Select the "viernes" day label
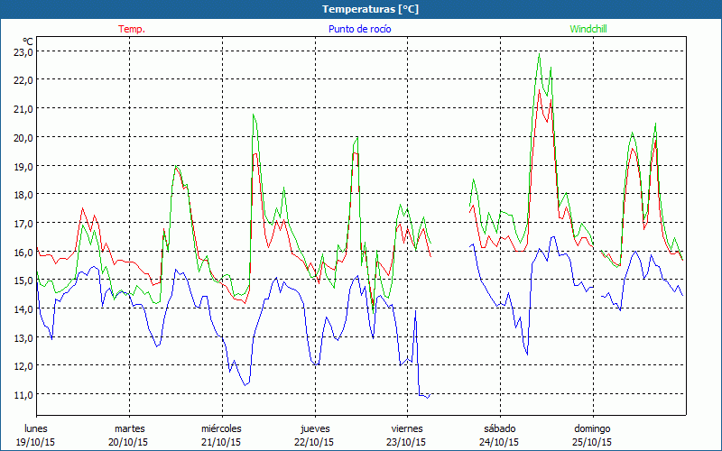Viewport: 722px width, 451px height. click(406, 428)
